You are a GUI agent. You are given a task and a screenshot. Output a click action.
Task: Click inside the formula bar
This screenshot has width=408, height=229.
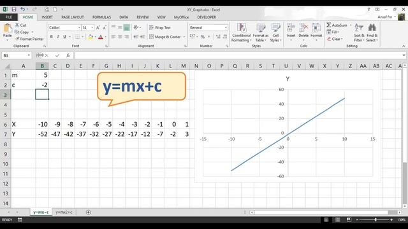point(238,55)
